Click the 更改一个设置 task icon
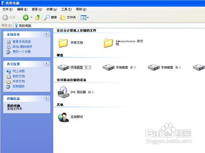Image resolution: width=205 pixels, height=153 pixels. tap(9, 52)
